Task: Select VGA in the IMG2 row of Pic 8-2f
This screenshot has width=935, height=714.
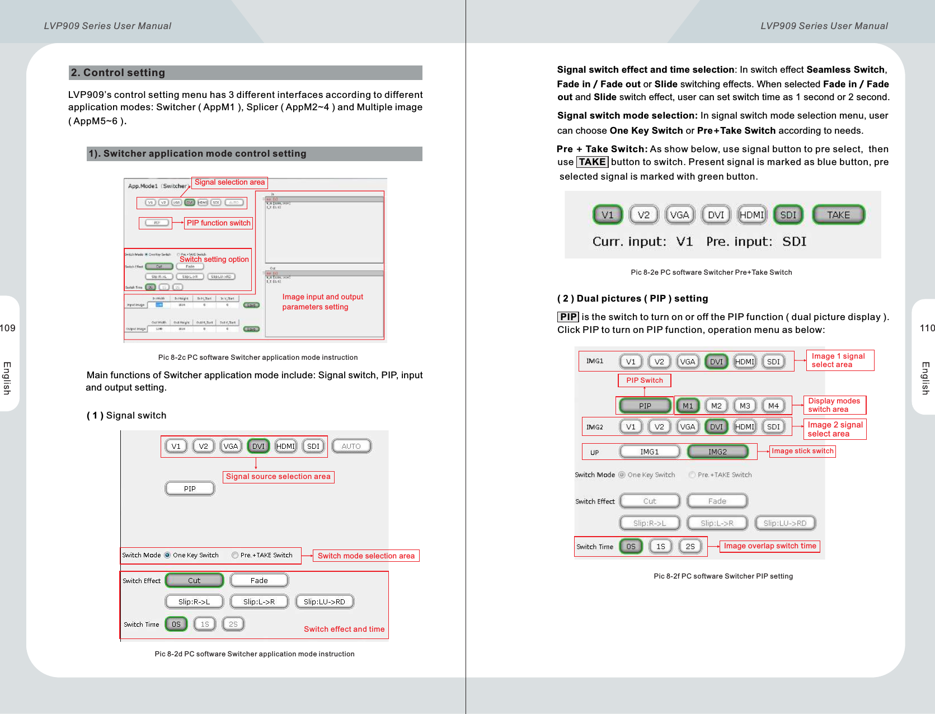Action: (x=688, y=426)
